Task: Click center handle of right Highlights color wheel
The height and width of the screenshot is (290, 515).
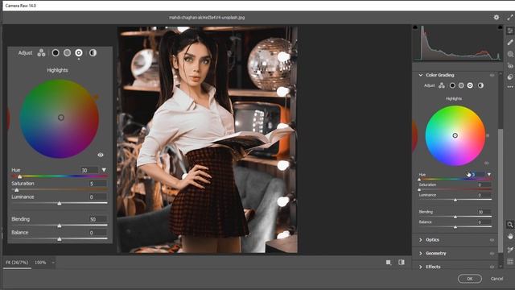Action: [455, 135]
